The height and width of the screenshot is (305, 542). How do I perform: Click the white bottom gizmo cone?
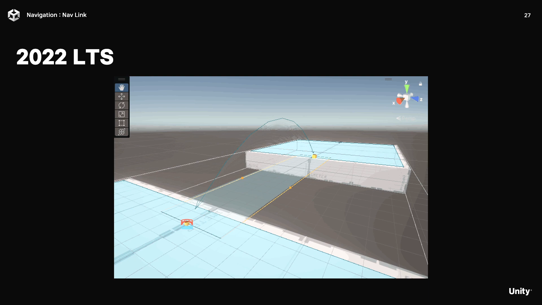(407, 105)
